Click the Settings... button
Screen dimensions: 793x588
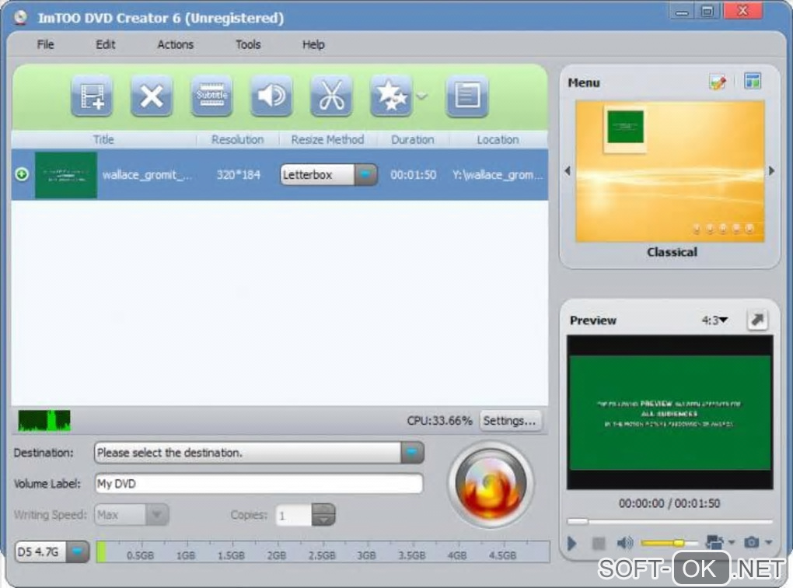click(x=509, y=421)
